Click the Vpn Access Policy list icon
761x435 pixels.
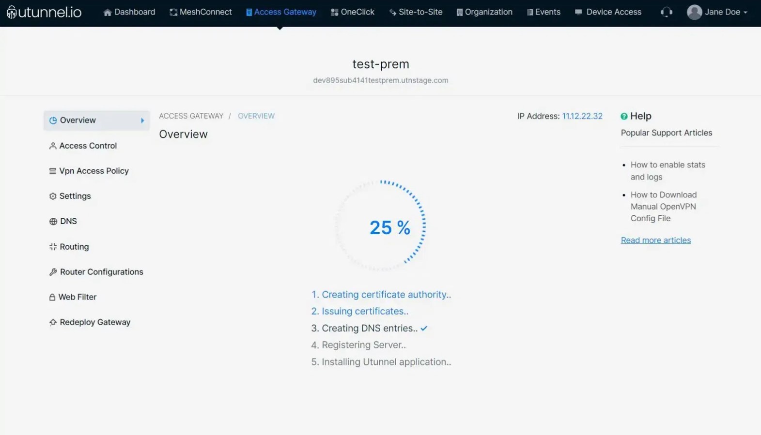[52, 171]
